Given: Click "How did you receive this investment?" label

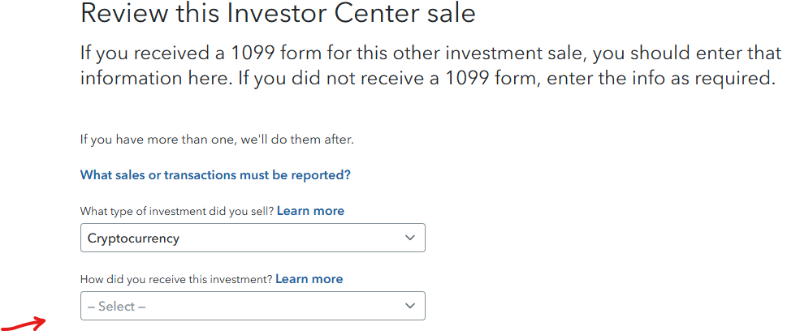Looking at the screenshot, I should [176, 279].
